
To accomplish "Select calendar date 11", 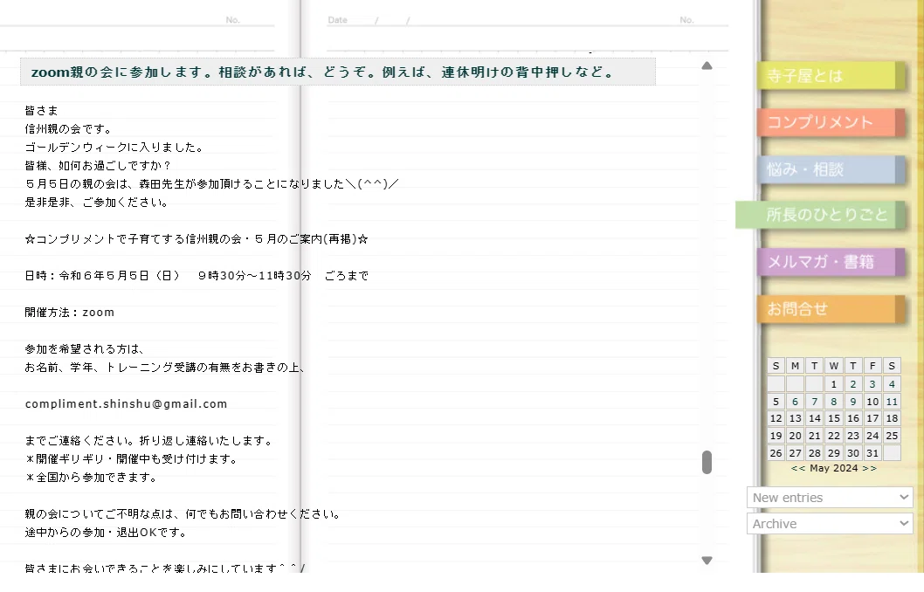I will pyautogui.click(x=893, y=402).
